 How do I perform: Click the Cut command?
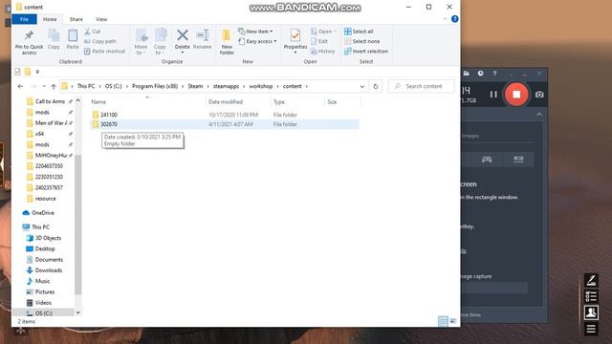click(93, 32)
